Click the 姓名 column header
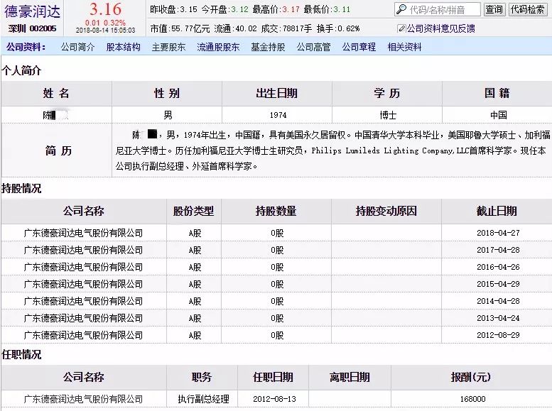 pos(56,93)
